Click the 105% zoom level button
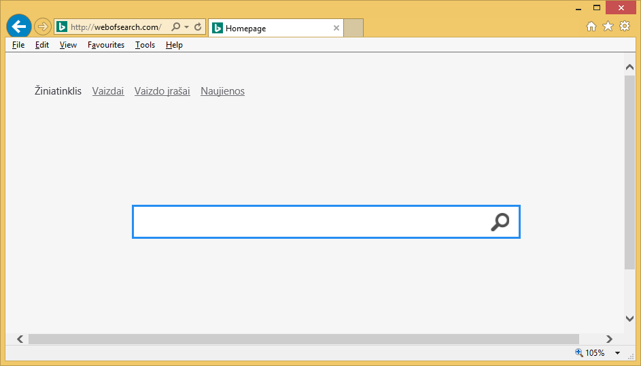 [x=589, y=352]
